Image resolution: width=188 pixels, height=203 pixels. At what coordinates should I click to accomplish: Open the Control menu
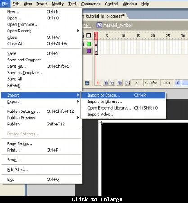[x=112, y=4]
